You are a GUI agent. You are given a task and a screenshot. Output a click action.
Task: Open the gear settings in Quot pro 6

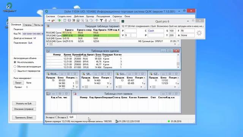click(199, 33)
